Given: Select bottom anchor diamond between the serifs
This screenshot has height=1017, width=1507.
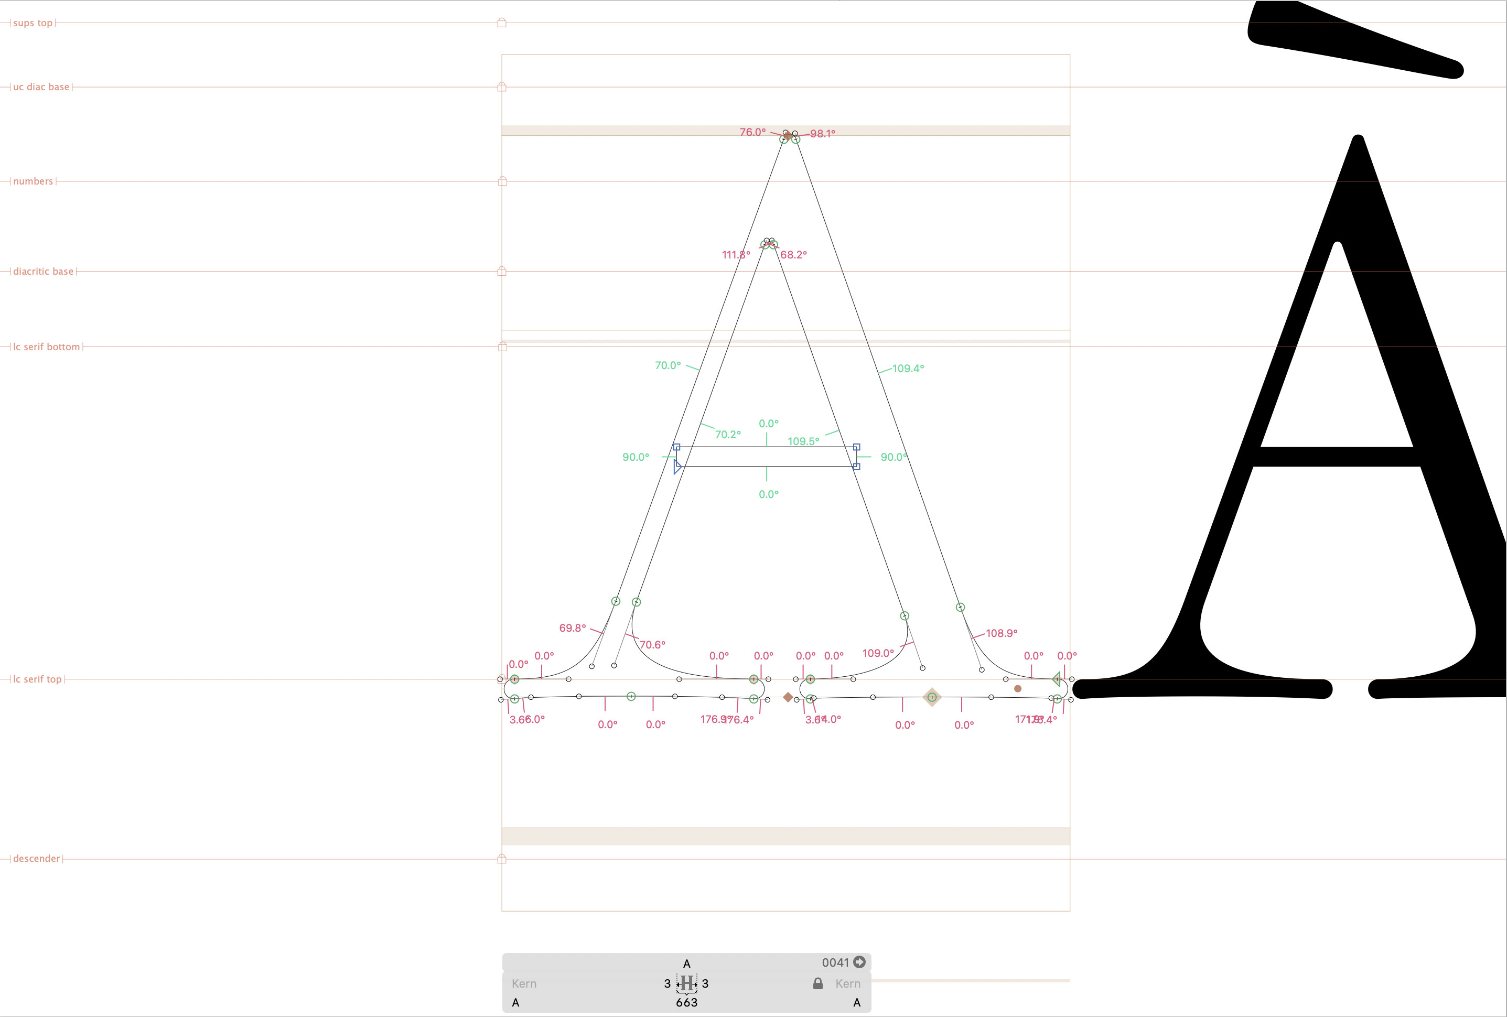Looking at the screenshot, I should pos(788,697).
